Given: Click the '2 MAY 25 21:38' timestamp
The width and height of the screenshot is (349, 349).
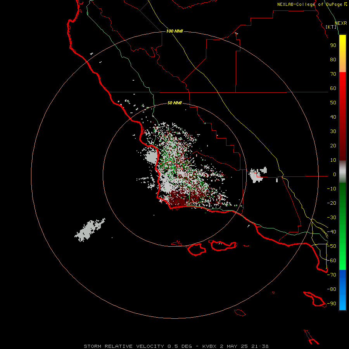Looking at the screenshot, I should pos(244,346).
